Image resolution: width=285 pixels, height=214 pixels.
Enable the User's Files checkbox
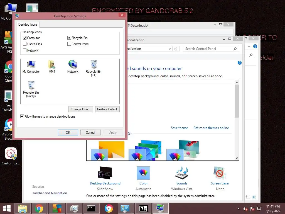click(x=24, y=44)
